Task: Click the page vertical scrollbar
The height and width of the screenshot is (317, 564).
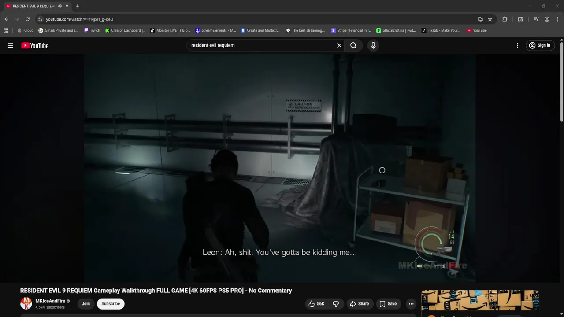Action: click(x=561, y=81)
